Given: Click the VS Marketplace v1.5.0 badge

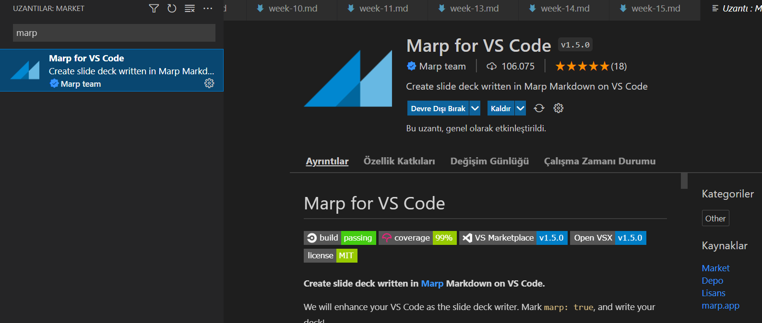Looking at the screenshot, I should click(x=513, y=238).
